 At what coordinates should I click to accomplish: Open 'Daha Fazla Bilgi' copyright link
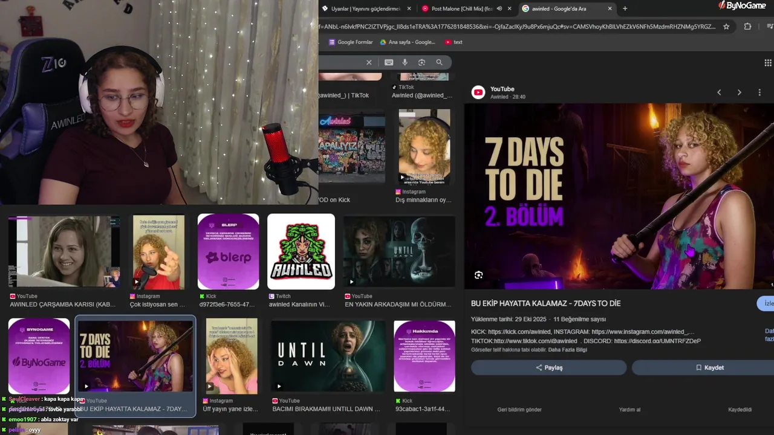(568, 350)
